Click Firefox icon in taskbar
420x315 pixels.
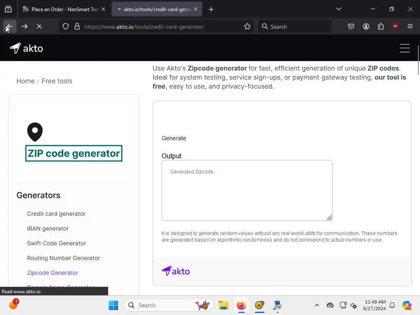241,305
